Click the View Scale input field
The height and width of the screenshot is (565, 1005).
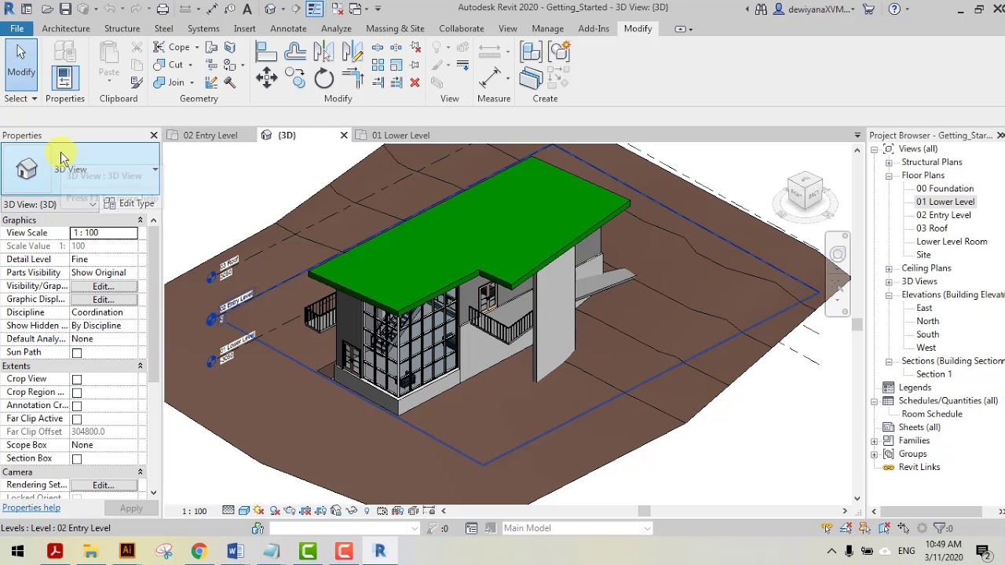point(104,233)
